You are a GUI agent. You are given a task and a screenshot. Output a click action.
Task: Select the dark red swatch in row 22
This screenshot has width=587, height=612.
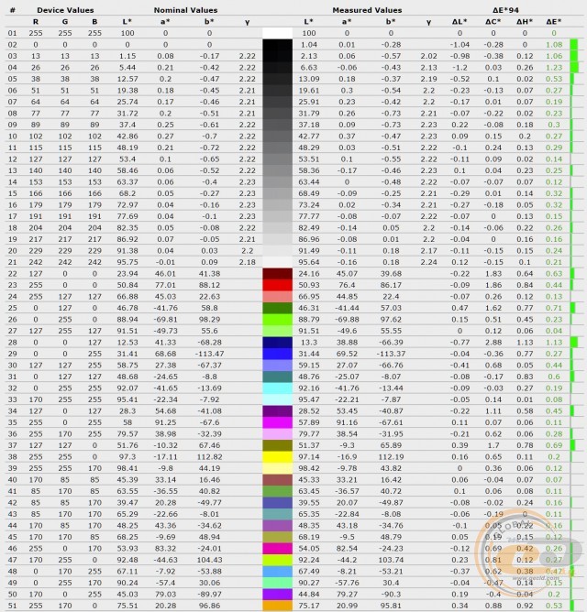(277, 274)
